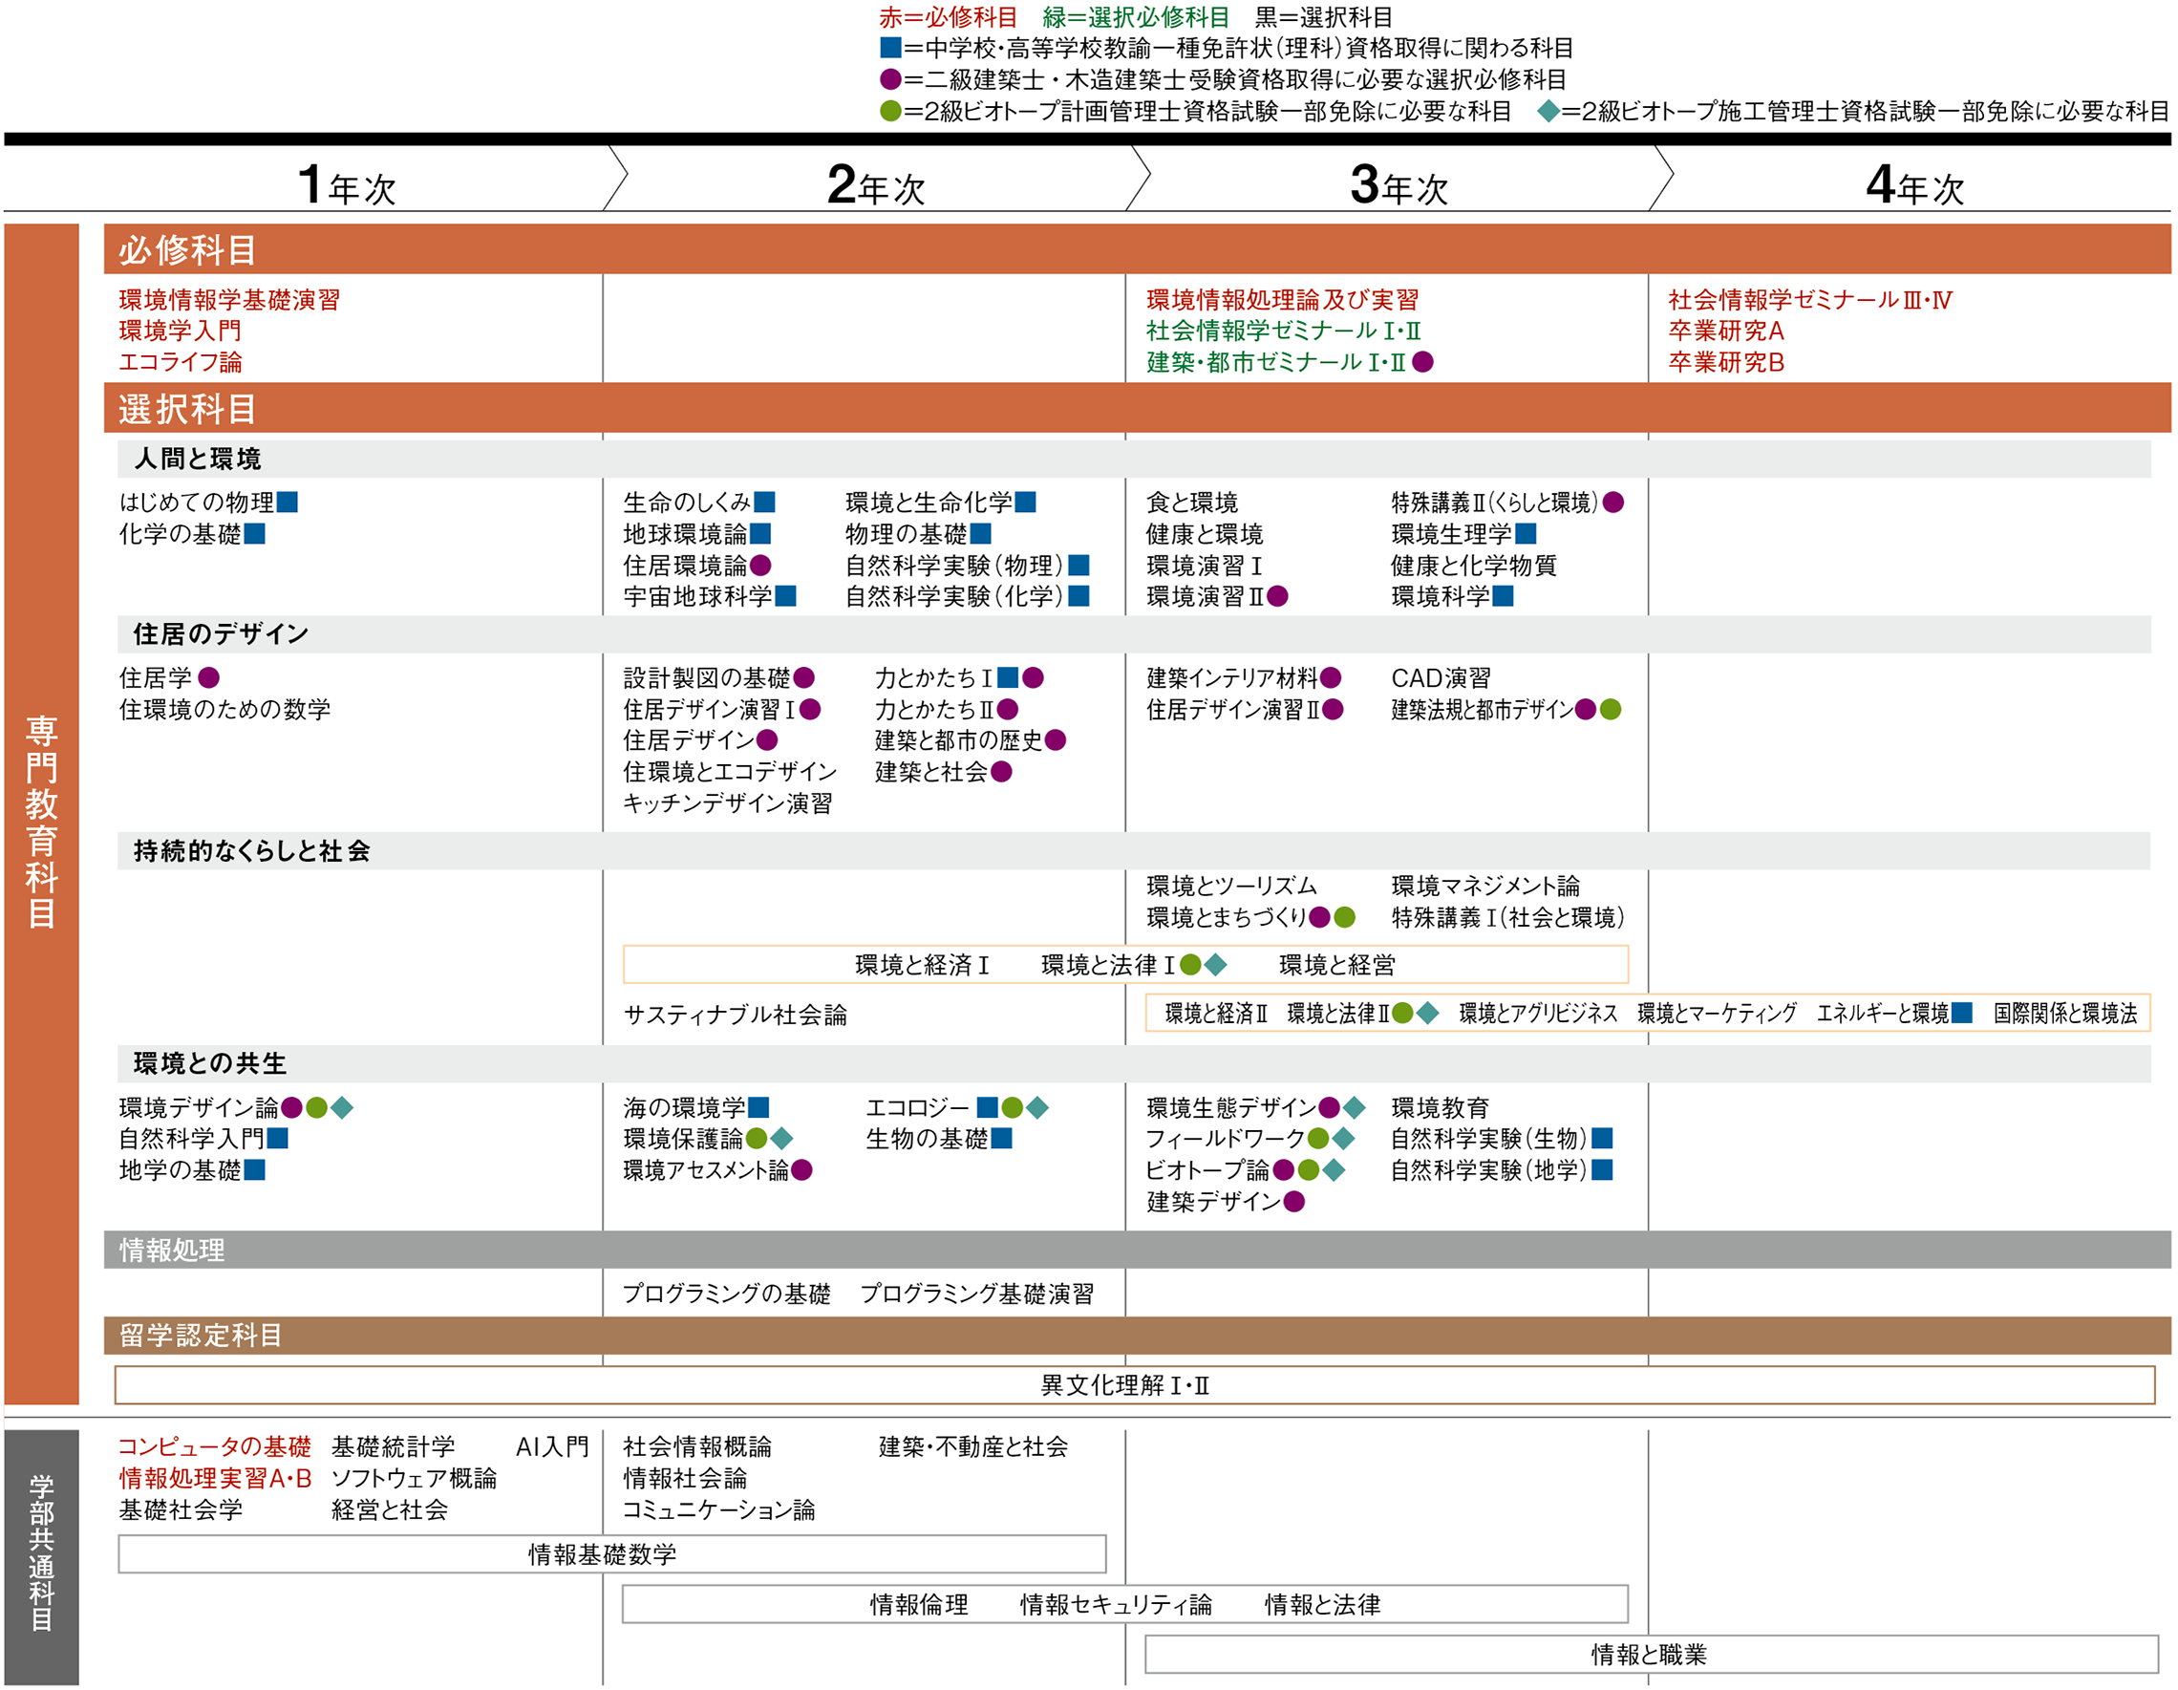Click the 環境とツーリズム course

[x=1231, y=886]
